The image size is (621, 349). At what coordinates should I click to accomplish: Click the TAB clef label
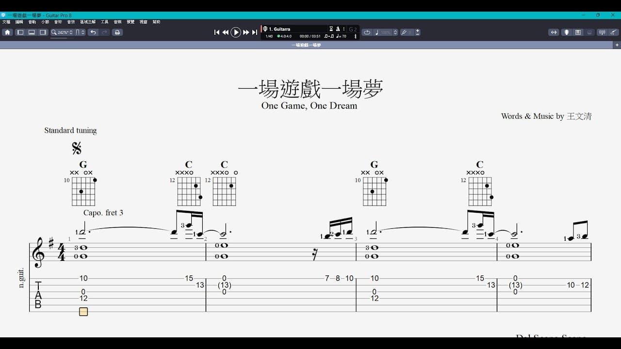[38, 295]
